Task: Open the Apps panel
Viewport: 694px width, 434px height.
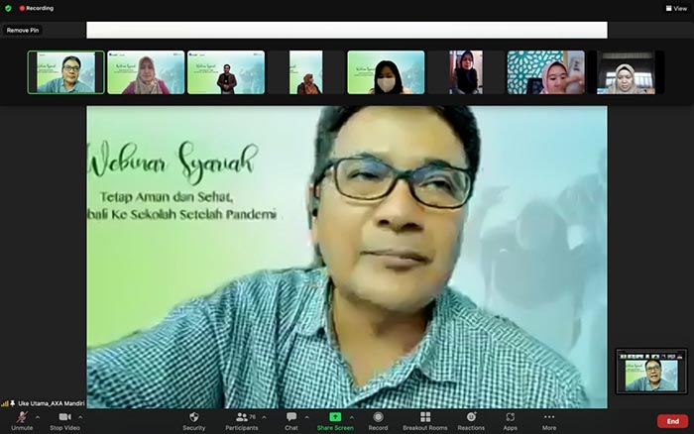Action: point(510,421)
